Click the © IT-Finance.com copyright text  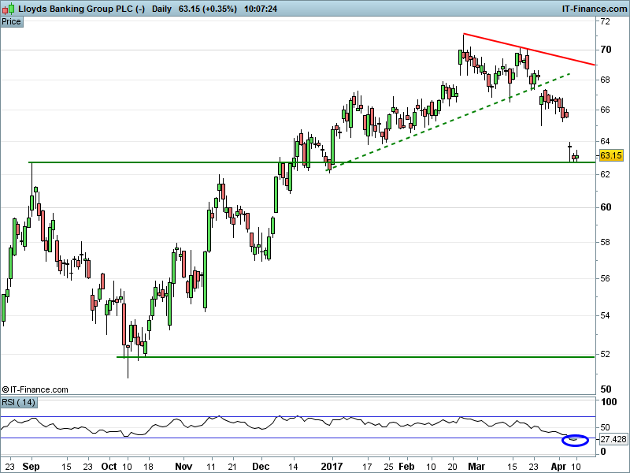pos(35,389)
